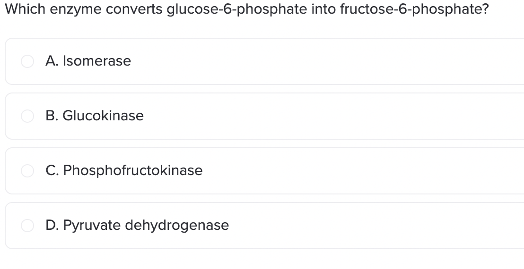The image size is (524, 269).
Task: Click the 'A. Isomerase' answer label
Action: (x=88, y=61)
